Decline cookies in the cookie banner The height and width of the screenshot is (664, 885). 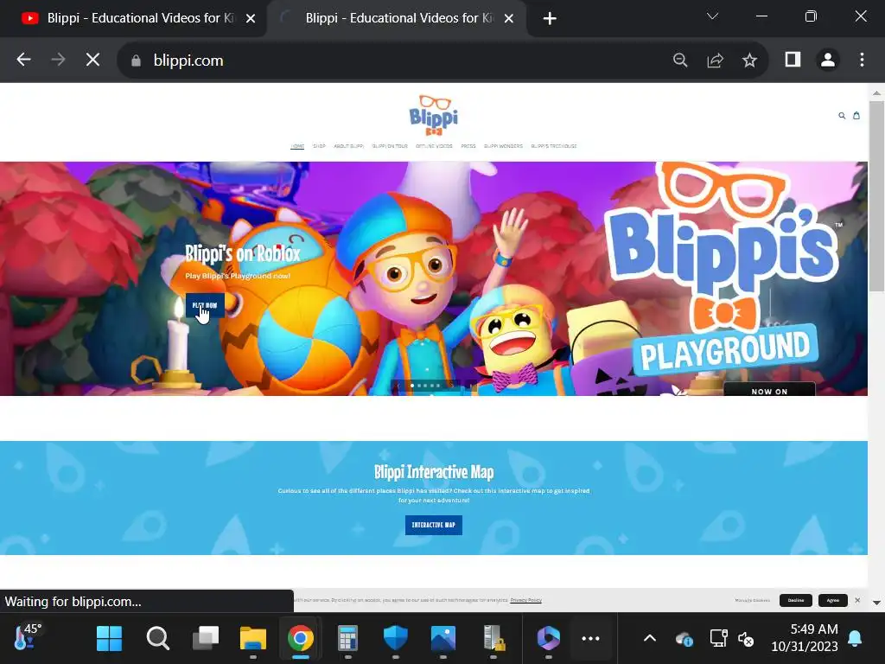(x=796, y=600)
